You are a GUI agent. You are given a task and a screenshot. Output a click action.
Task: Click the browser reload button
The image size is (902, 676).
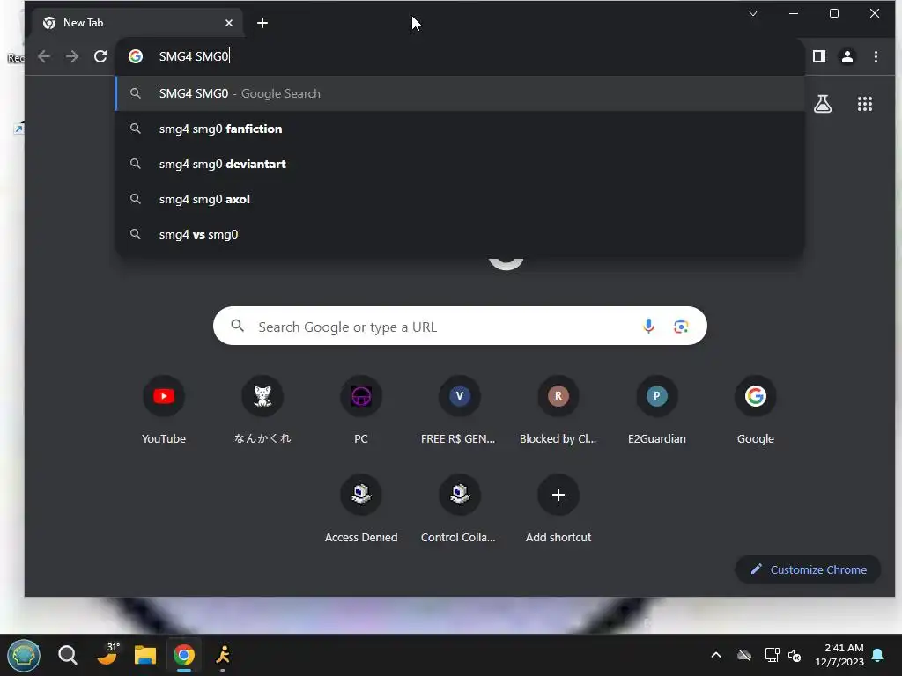(x=100, y=56)
